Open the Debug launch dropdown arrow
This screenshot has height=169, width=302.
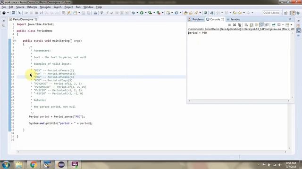pos(137,13)
